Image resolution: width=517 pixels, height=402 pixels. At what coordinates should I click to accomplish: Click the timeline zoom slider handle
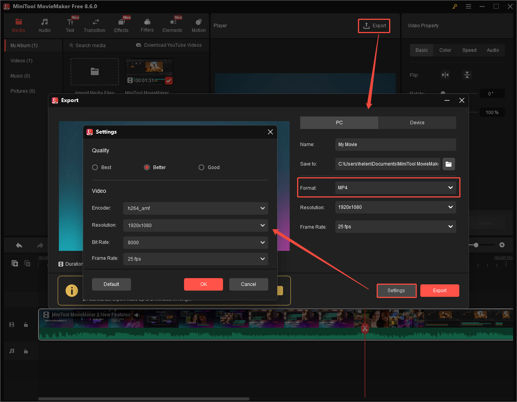tap(476, 245)
